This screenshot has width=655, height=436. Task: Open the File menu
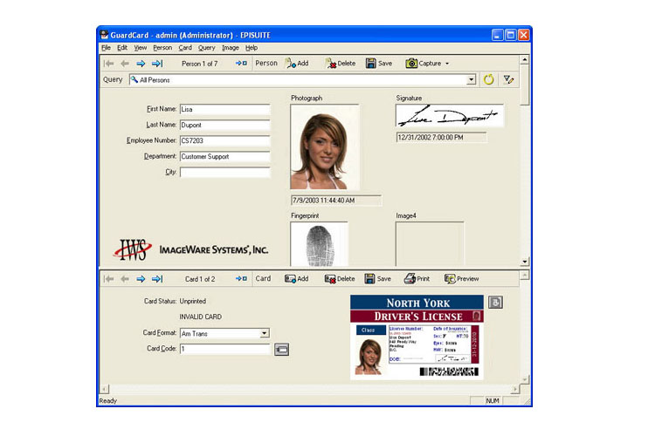[x=106, y=48]
